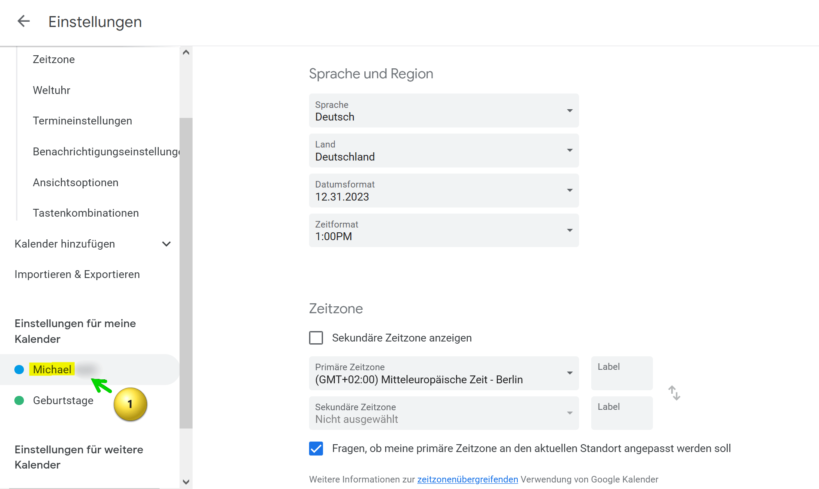Click the blue dot of Michael calendar
The image size is (819, 489).
tap(19, 369)
